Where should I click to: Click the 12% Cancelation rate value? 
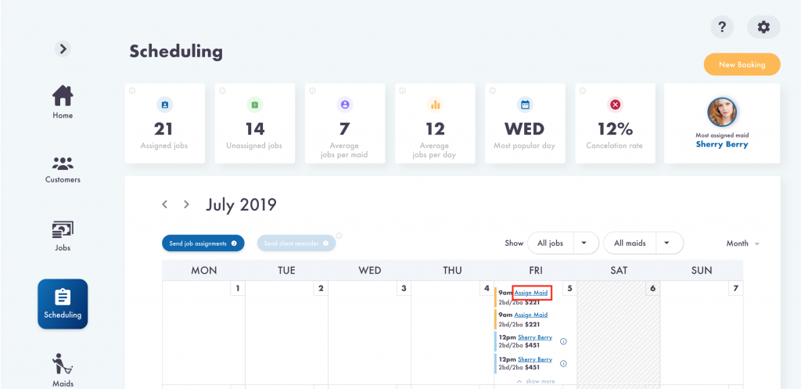tap(615, 129)
